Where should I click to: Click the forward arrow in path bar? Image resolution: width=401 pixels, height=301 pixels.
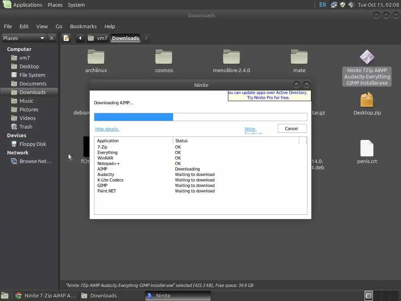click(146, 38)
